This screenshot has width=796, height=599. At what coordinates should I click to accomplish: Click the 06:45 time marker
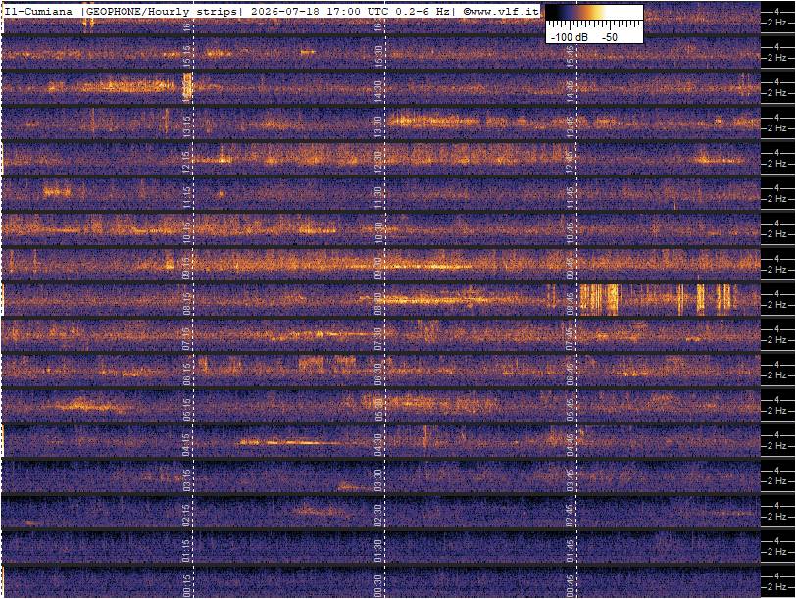coord(571,374)
